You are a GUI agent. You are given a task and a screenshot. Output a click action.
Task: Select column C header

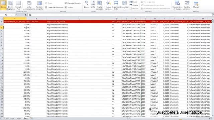click(x=79, y=19)
